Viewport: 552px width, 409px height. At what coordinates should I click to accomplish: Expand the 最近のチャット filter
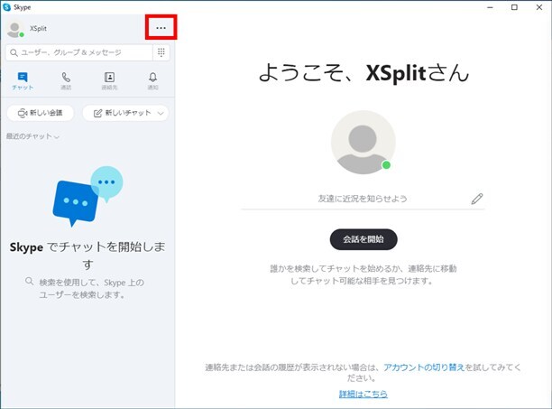32,136
